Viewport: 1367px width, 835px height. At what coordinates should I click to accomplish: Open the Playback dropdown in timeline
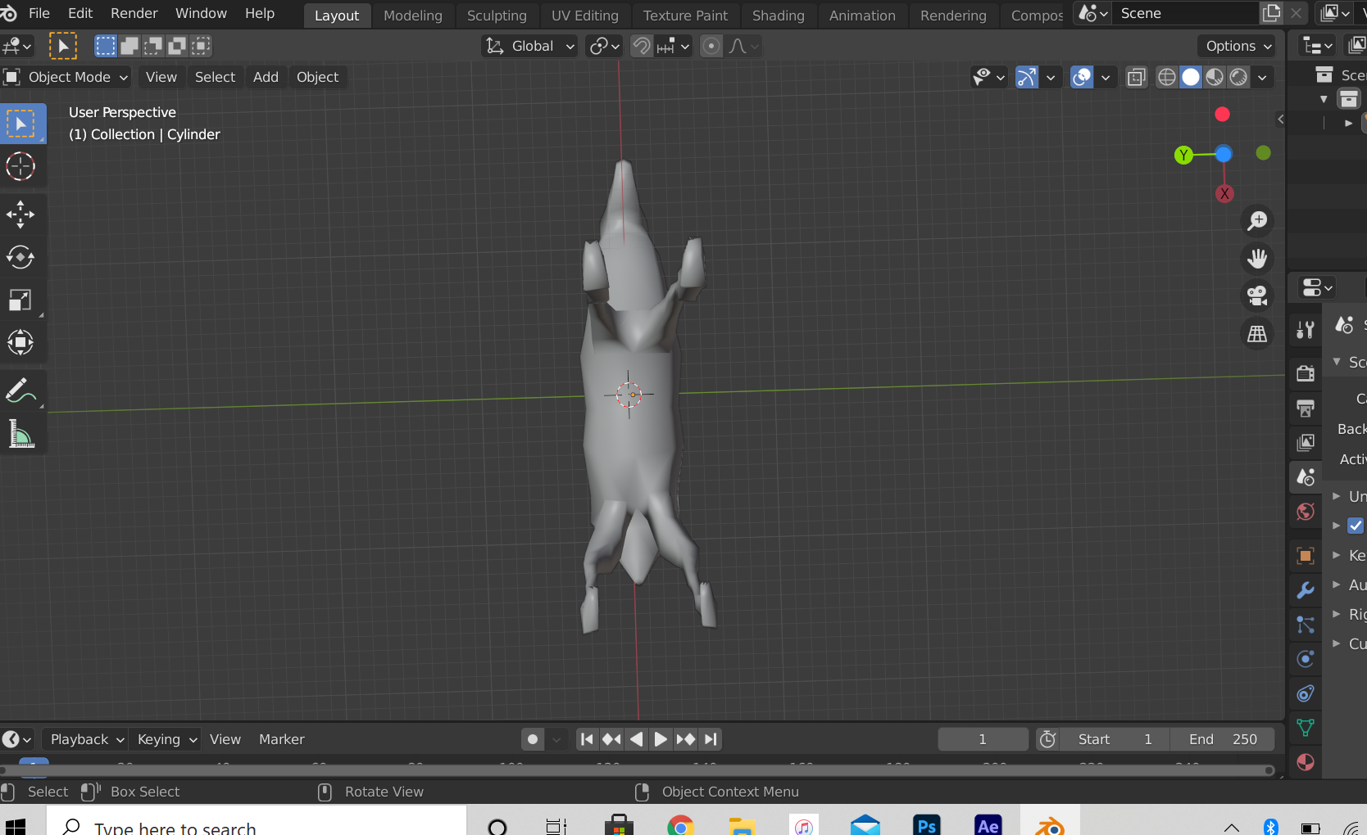coord(85,739)
